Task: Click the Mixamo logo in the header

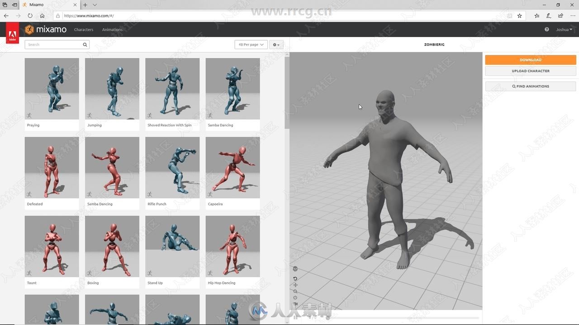Action: click(x=46, y=30)
